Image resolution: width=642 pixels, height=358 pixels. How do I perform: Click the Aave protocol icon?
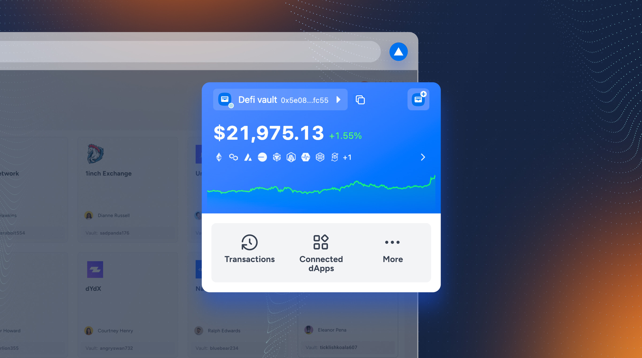click(x=247, y=157)
